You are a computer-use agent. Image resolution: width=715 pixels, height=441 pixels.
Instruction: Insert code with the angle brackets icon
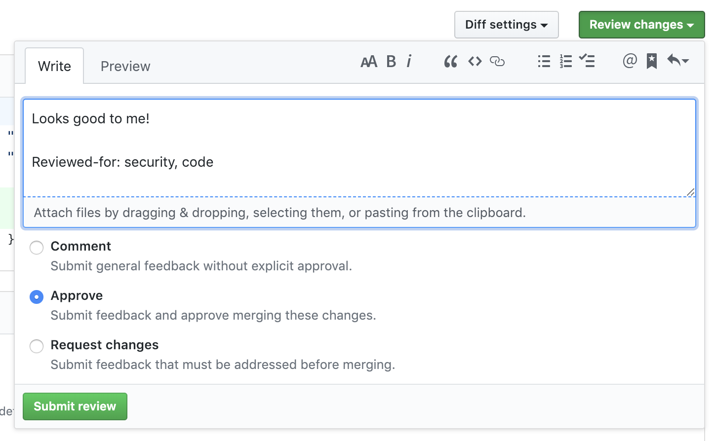[x=475, y=62]
